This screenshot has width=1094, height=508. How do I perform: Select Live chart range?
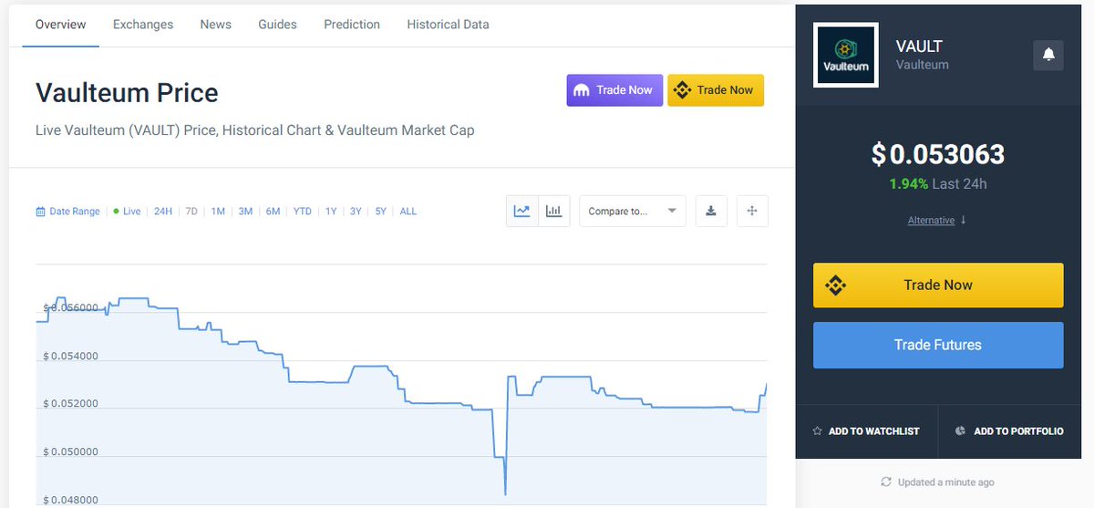coord(127,212)
